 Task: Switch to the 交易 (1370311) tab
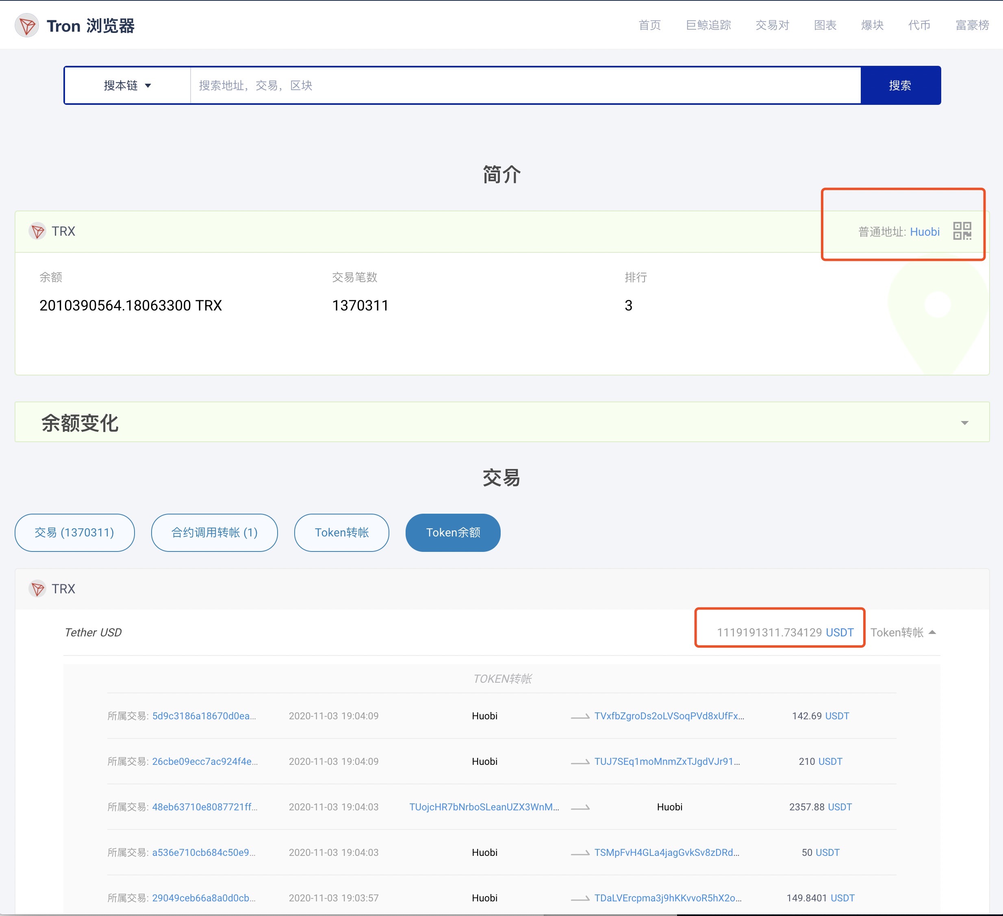point(75,533)
